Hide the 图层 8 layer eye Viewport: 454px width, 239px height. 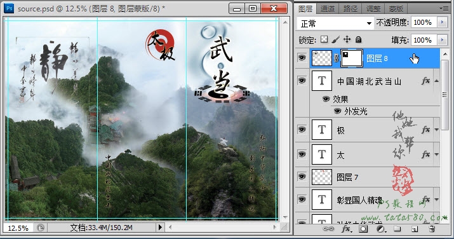302,58
